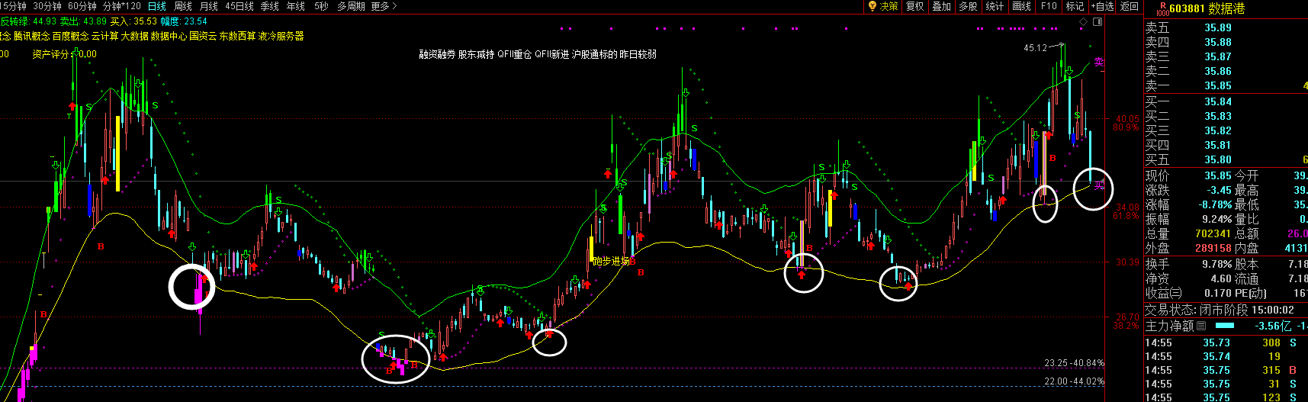
Task: Switch to 45日线 period
Action: [239, 6]
